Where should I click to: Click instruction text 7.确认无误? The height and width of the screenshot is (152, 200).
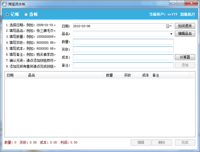coord(31,60)
